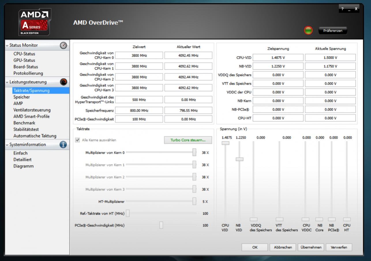
Task: Click CPU-Kern 1 Zielwert field
Action: click(x=139, y=66)
